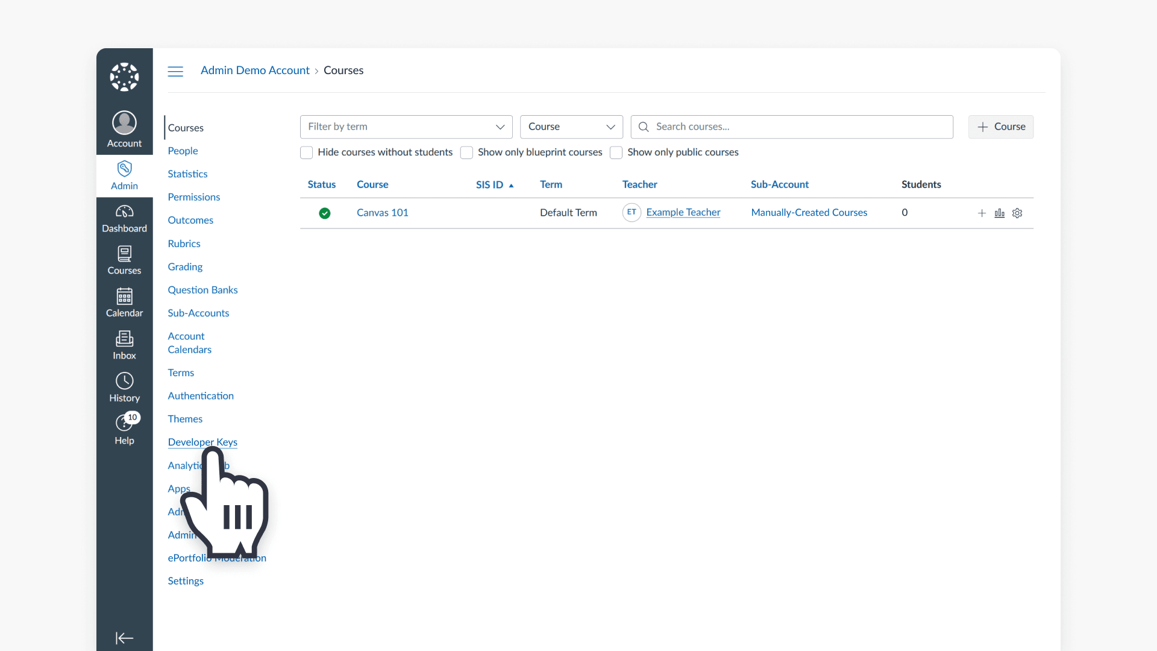Click the add Course button
Image resolution: width=1157 pixels, height=651 pixels.
click(1000, 127)
